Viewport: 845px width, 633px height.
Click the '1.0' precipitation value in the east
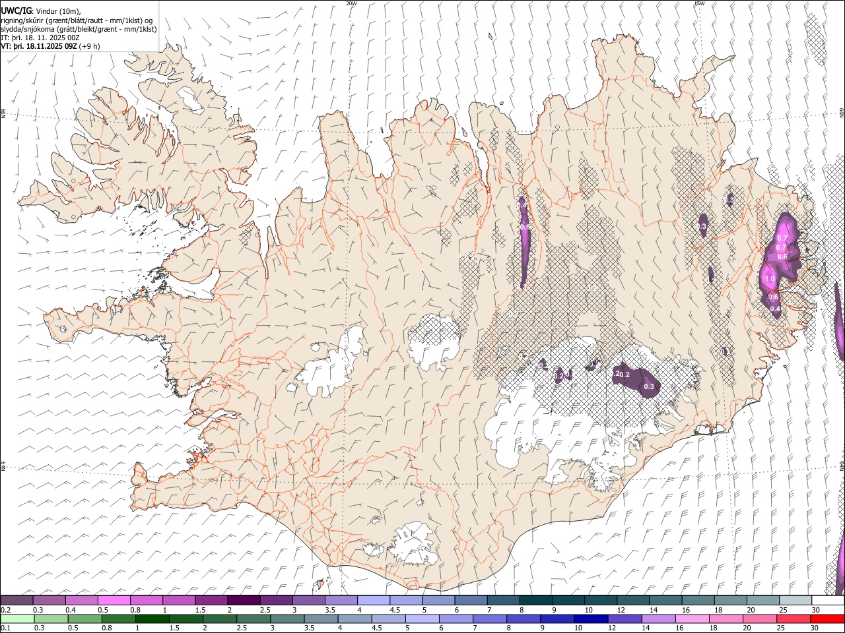(x=770, y=279)
